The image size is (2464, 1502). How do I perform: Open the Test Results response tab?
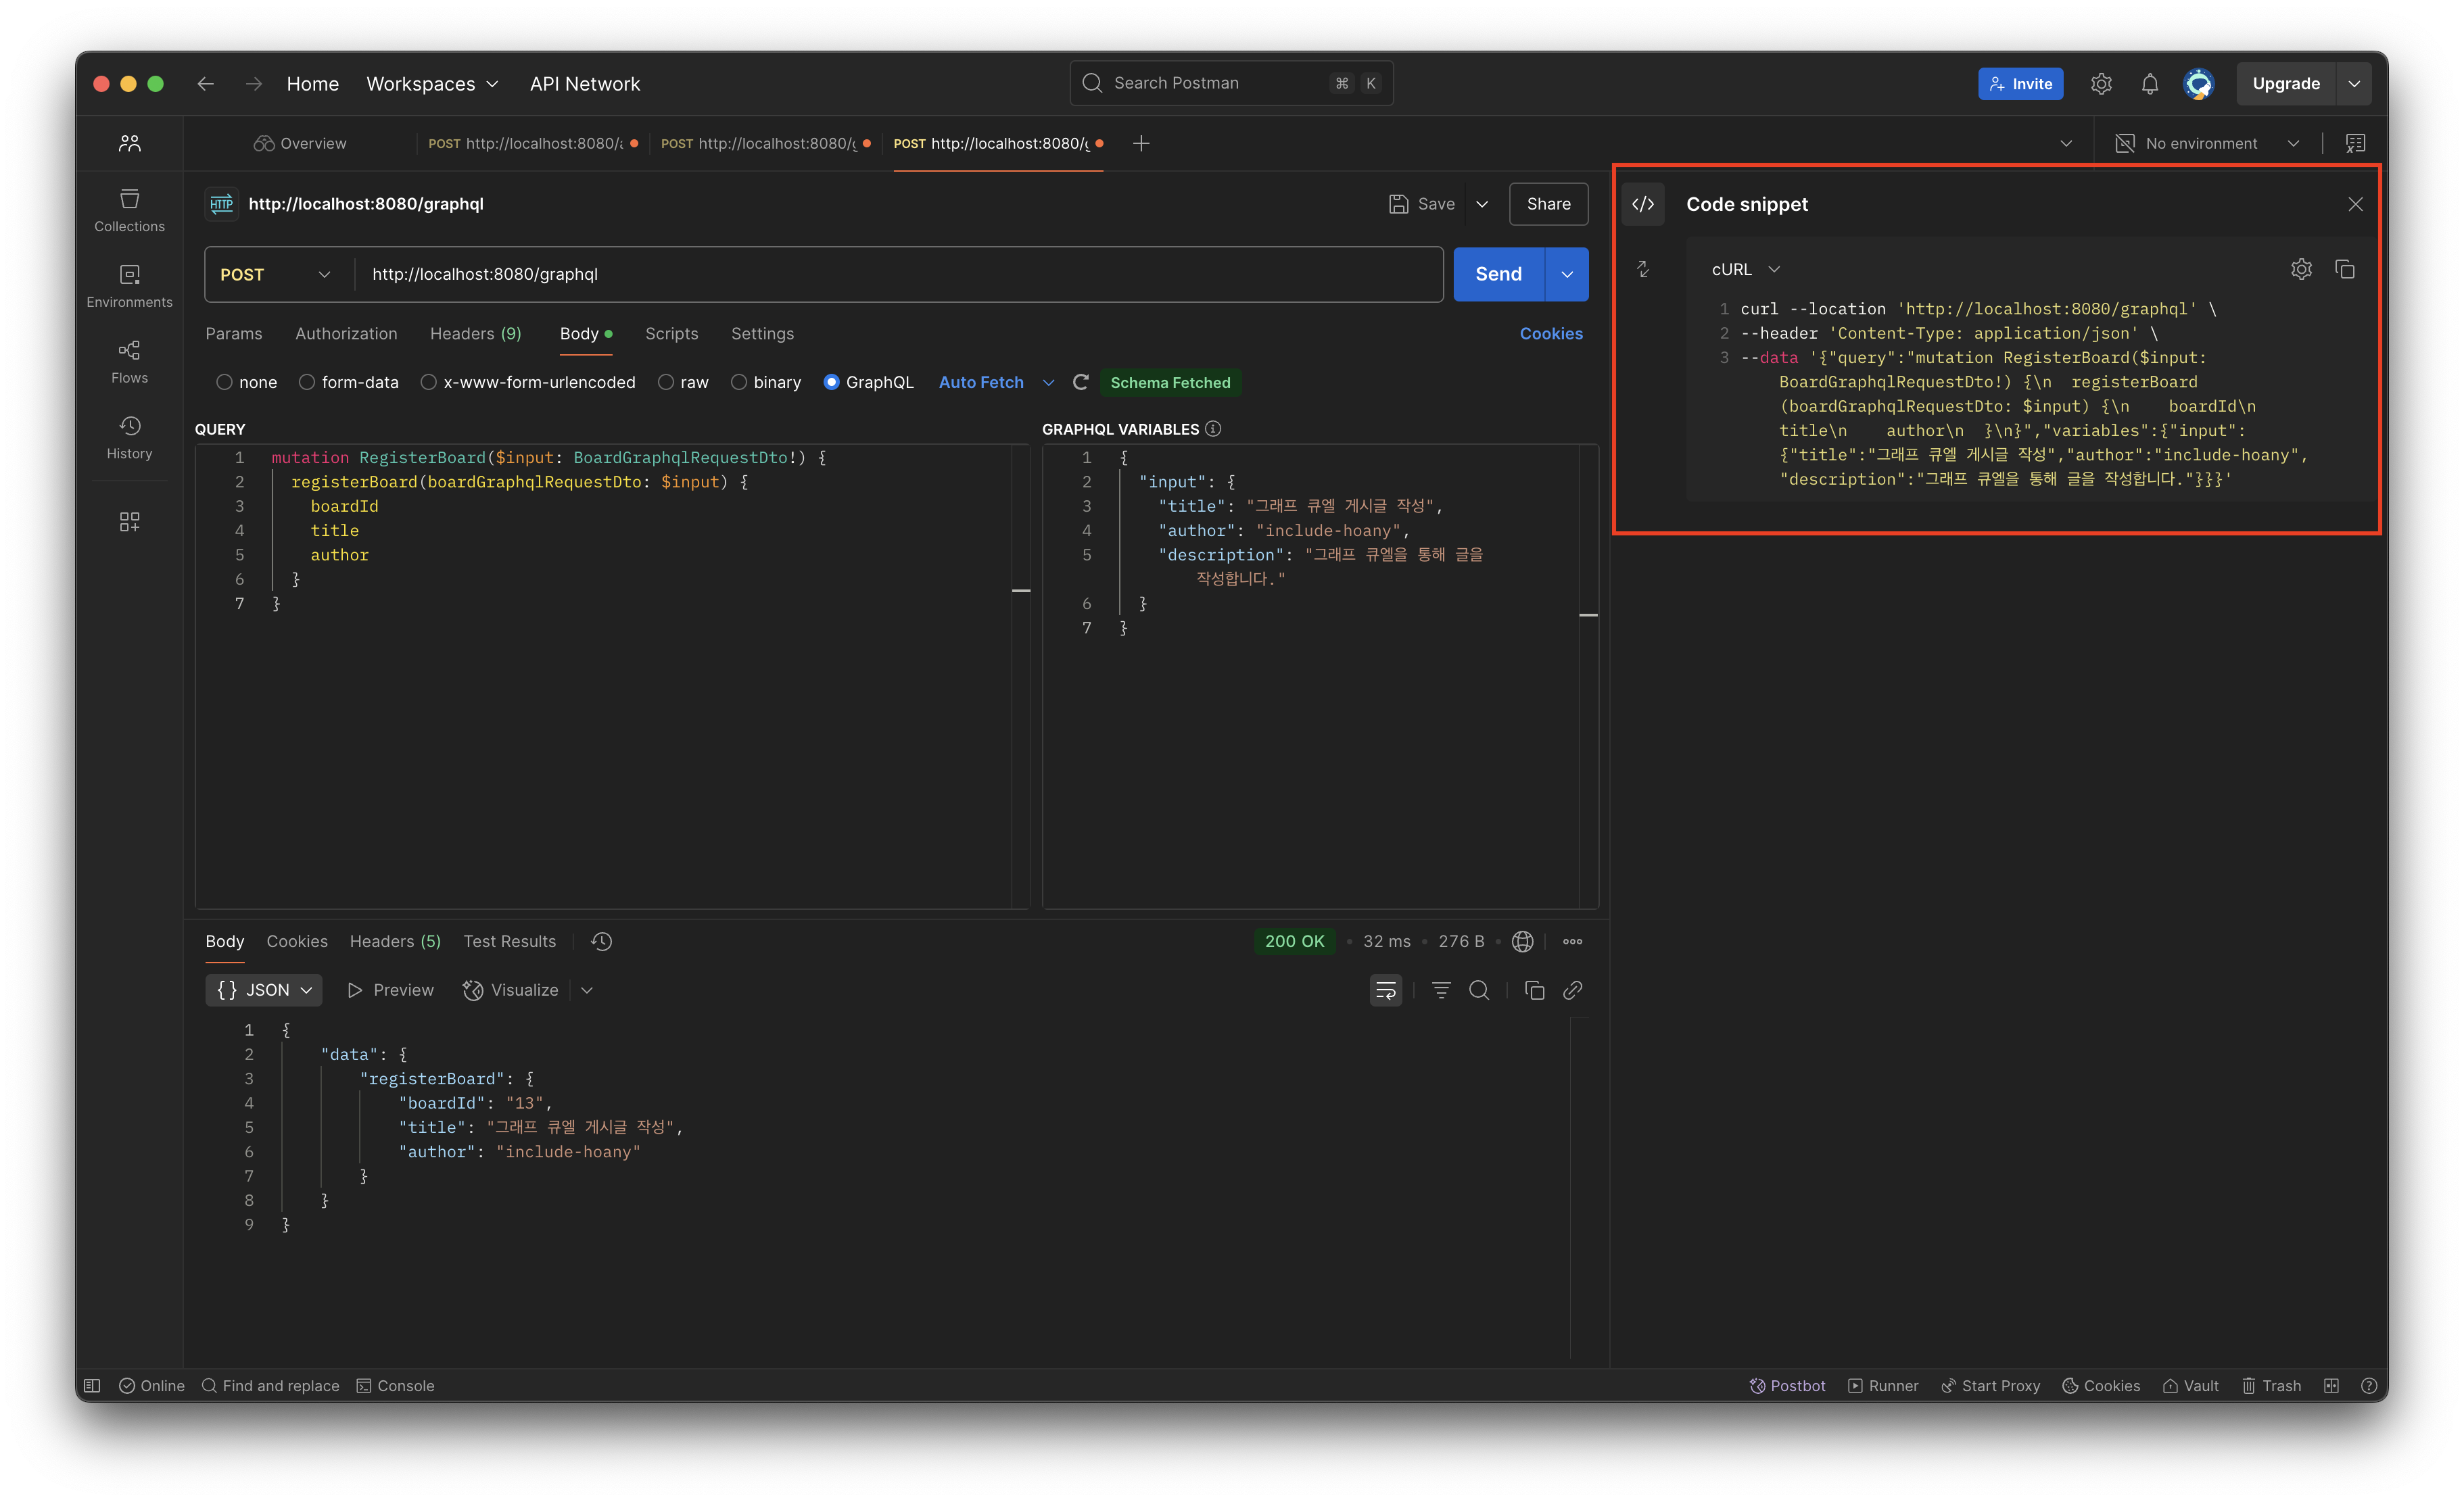point(509,941)
